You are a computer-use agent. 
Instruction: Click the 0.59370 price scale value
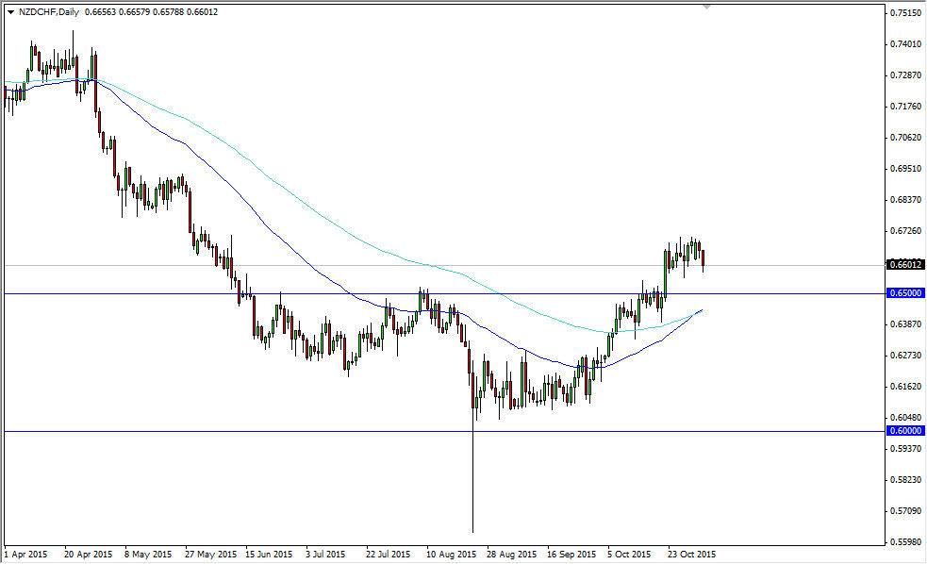pyautogui.click(x=905, y=449)
